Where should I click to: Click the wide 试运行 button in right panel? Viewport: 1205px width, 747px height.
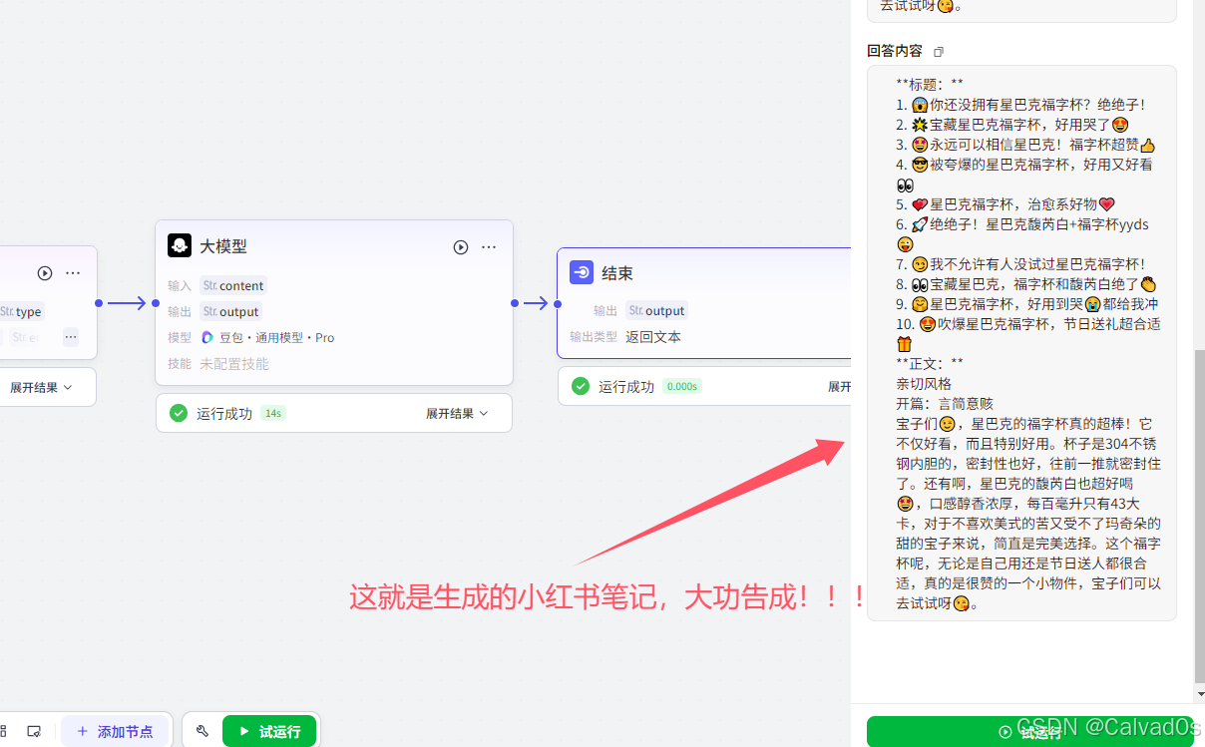point(1029,732)
